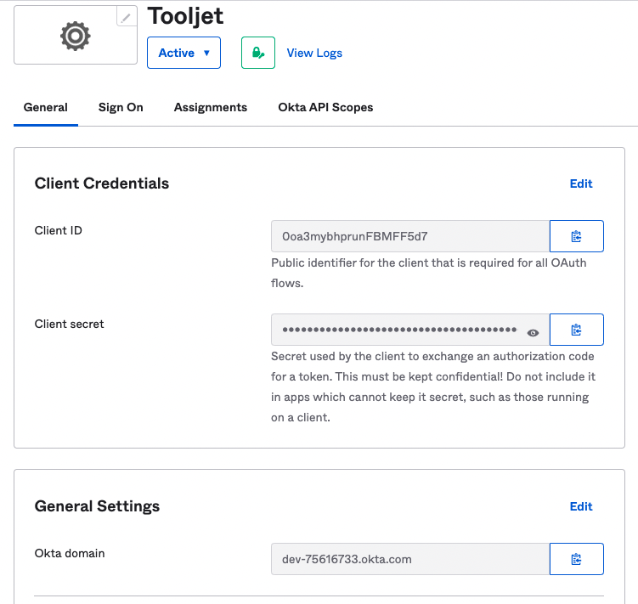
Task: Click the pencil edit icon on app logo
Action: pos(127,16)
